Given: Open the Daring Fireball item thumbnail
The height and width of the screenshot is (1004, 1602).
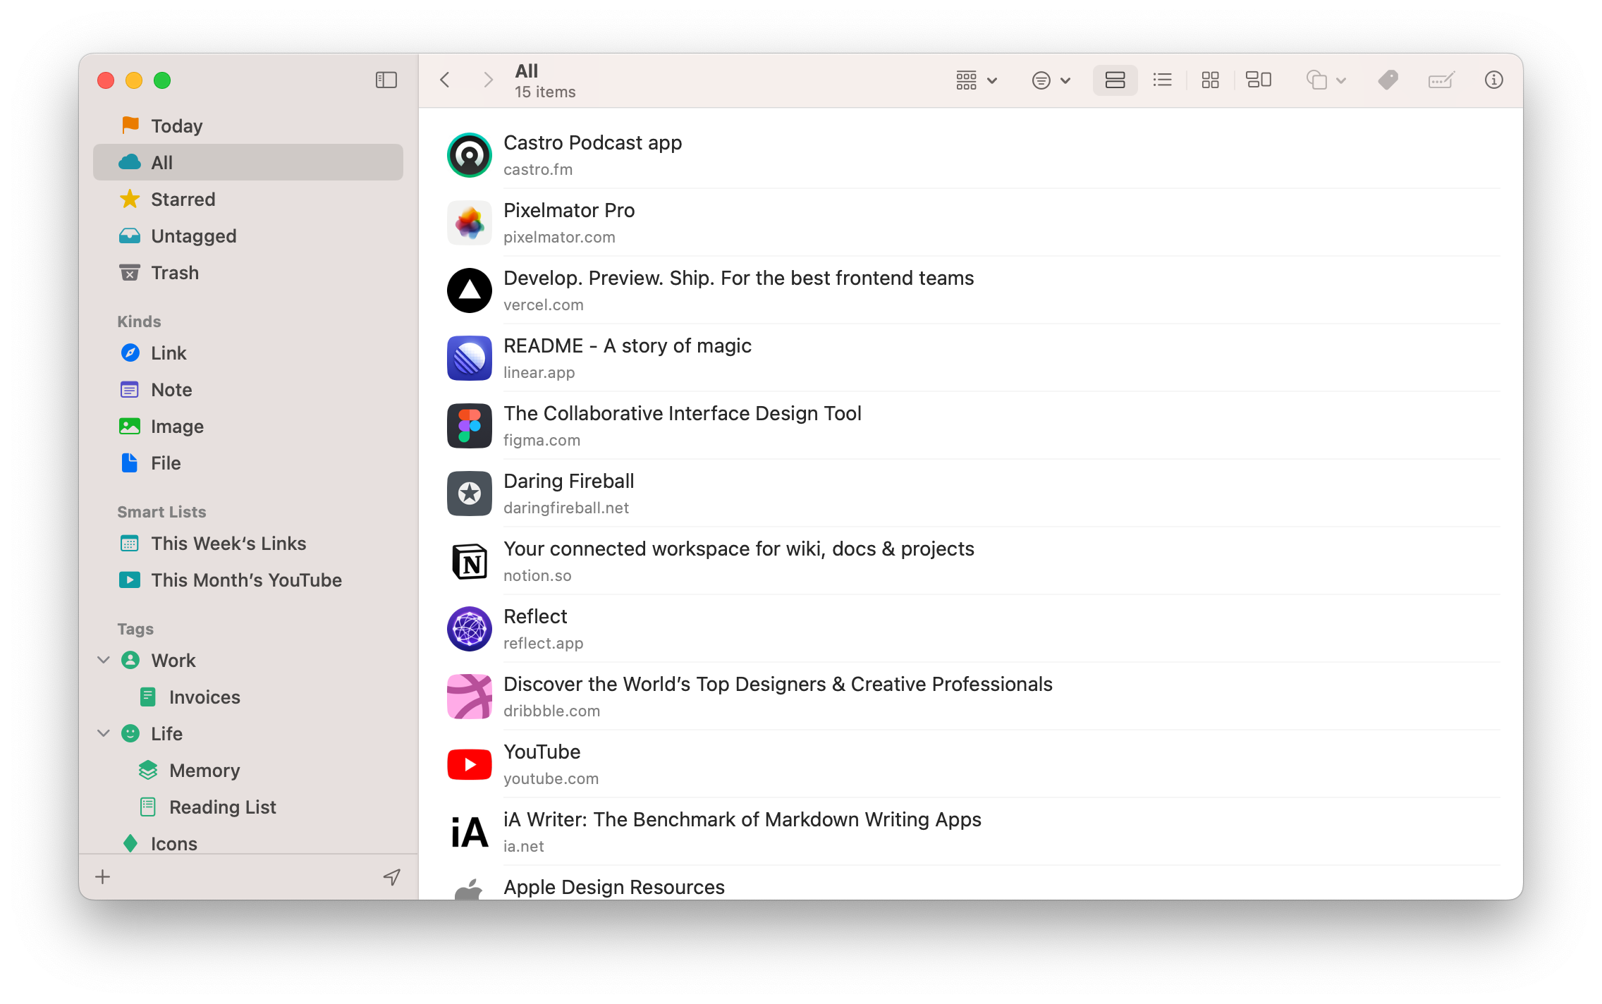Looking at the screenshot, I should (470, 494).
